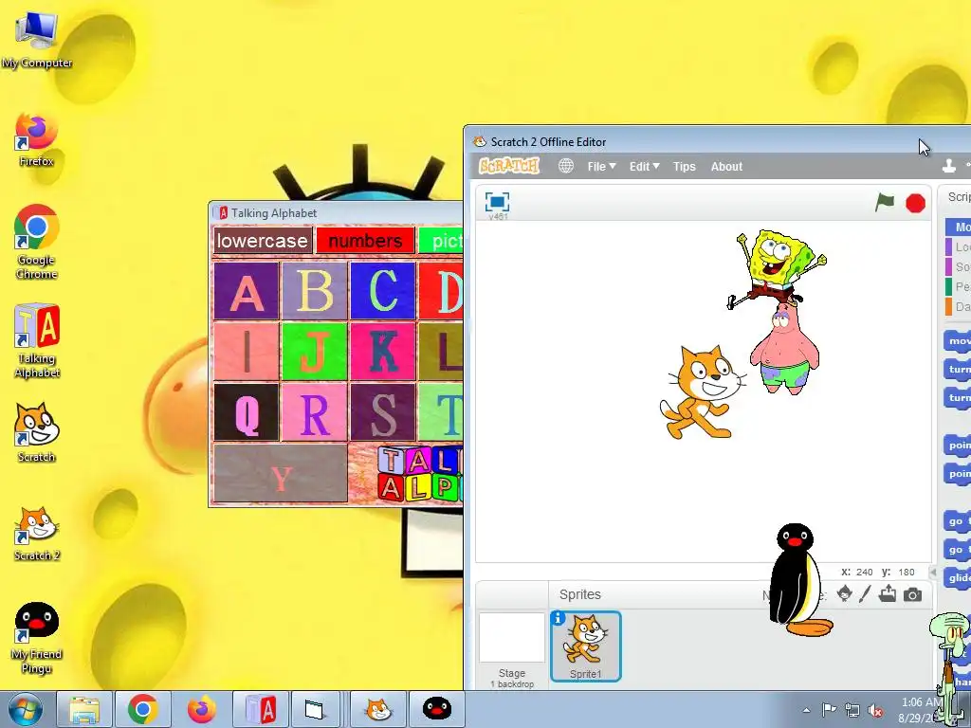This screenshot has height=728, width=971.
Task: Click the gray letter Y tile
Action: click(x=280, y=473)
